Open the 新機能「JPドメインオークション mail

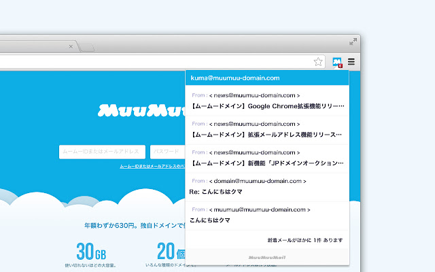coord(267,158)
